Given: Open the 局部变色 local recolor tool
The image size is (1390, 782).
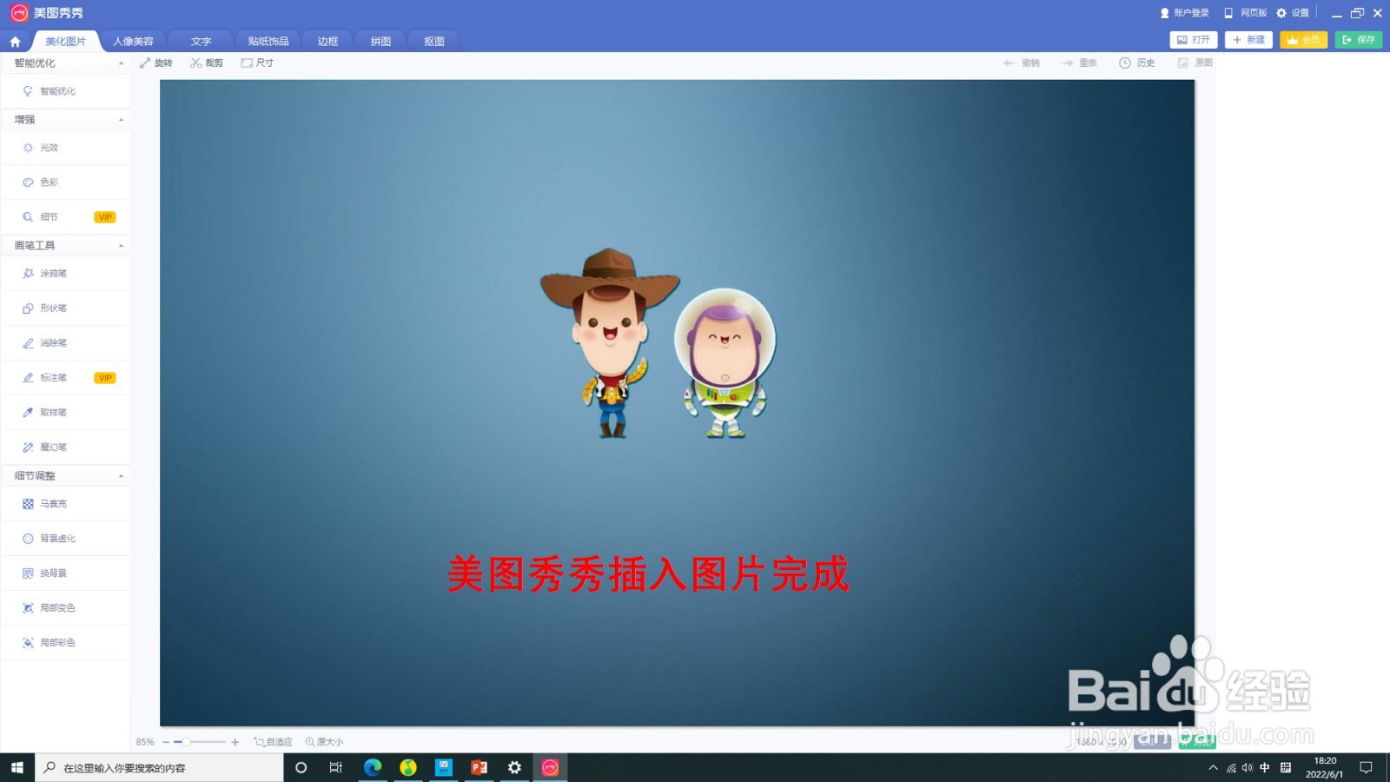Looking at the screenshot, I should coord(66,608).
